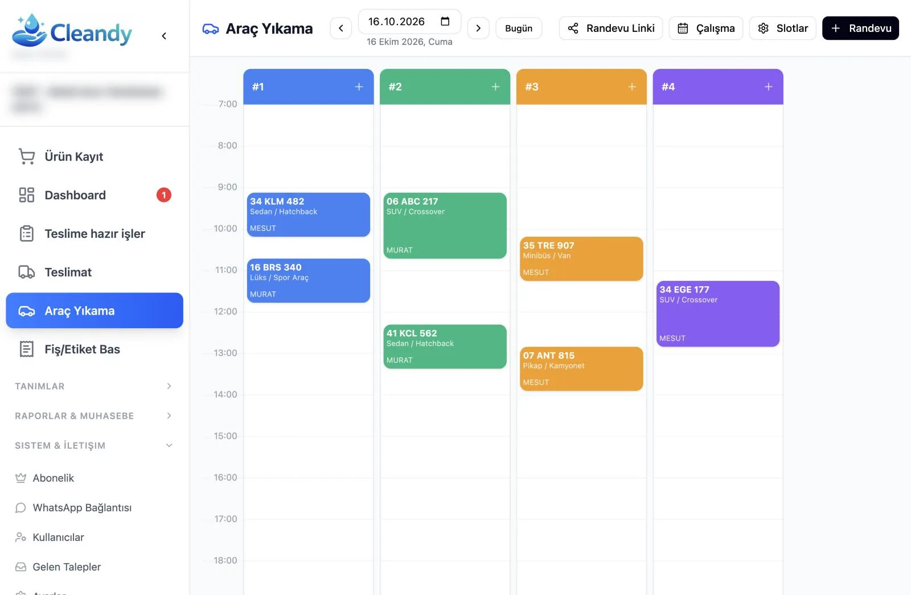The width and height of the screenshot is (911, 595).
Task: Open Teslime hazır işler menu item
Action: [x=95, y=234]
